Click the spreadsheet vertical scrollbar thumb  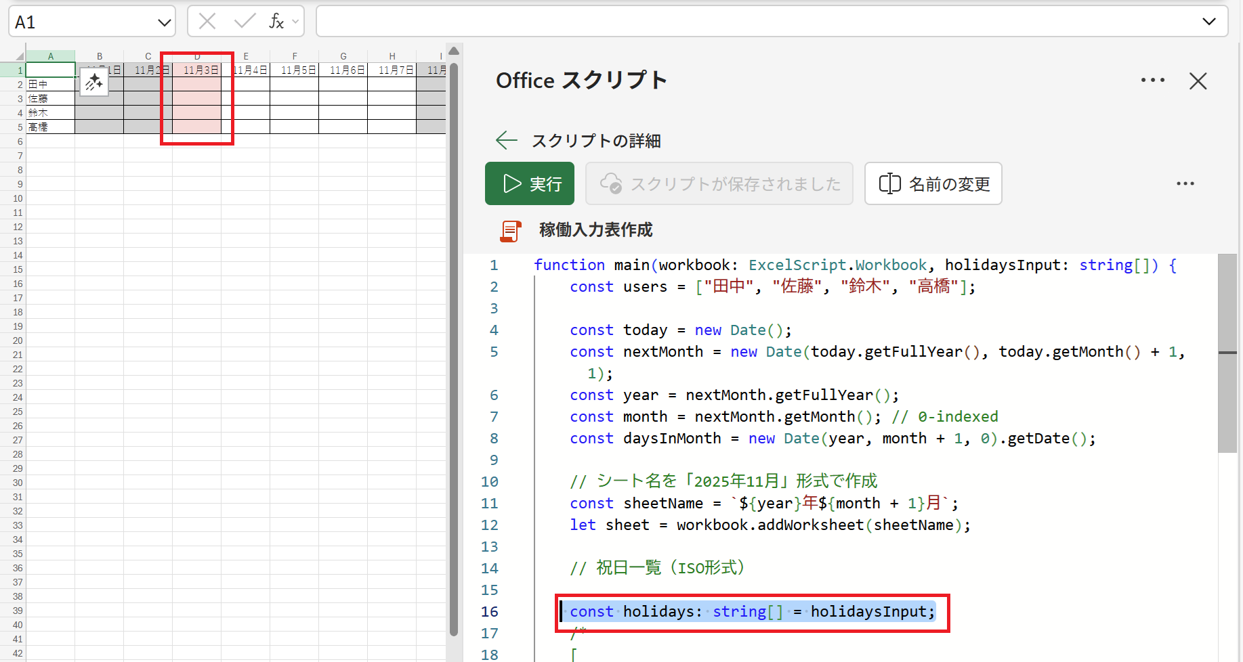pos(454,349)
